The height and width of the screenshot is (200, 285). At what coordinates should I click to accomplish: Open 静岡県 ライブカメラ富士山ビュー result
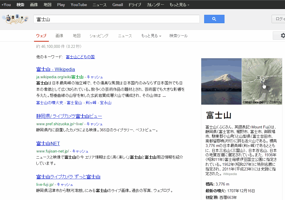tap(69, 116)
